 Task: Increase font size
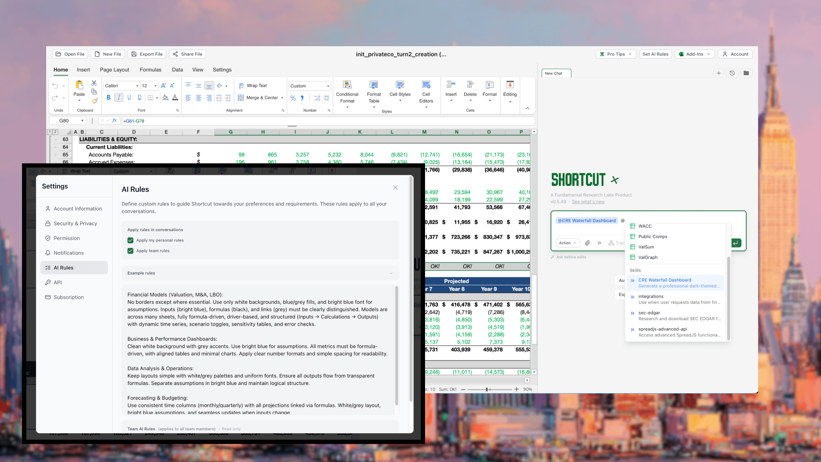[163, 86]
